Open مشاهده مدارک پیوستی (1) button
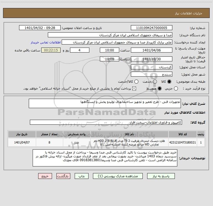This screenshot has height=206, width=213. pyautogui.click(x=118, y=176)
